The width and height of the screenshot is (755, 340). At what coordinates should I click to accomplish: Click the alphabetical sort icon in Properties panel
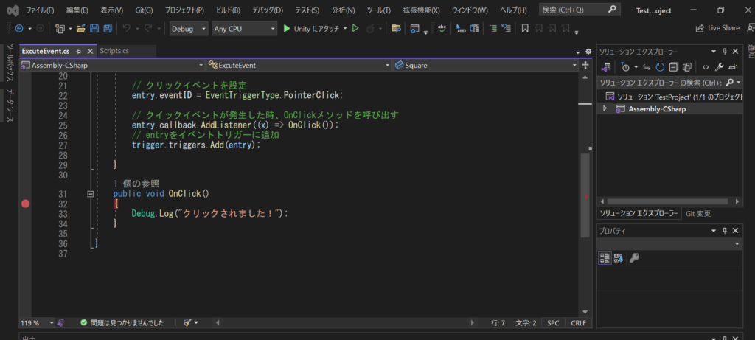coord(619,258)
